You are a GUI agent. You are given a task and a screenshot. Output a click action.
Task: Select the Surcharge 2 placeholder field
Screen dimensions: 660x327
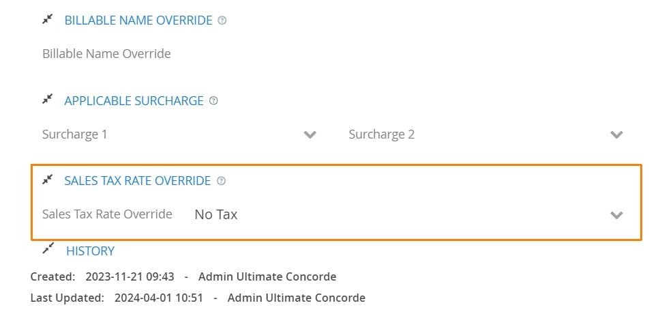point(485,134)
